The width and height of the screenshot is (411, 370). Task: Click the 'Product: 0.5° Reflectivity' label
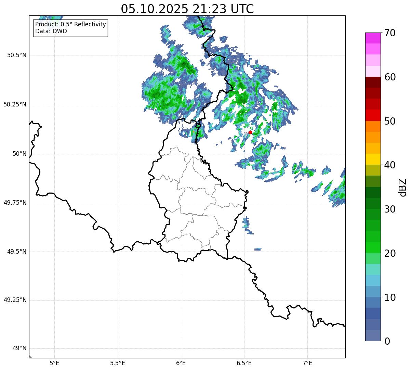[70, 25]
